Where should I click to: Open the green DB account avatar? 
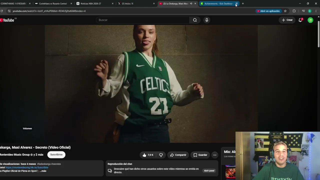310,20
